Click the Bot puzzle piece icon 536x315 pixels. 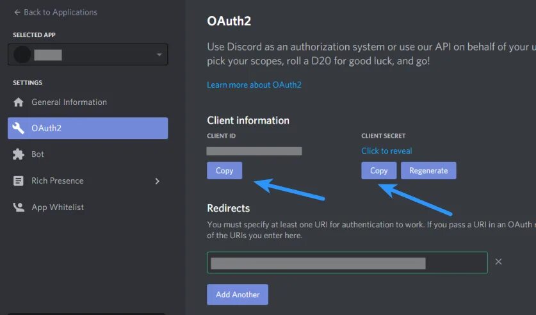point(19,154)
